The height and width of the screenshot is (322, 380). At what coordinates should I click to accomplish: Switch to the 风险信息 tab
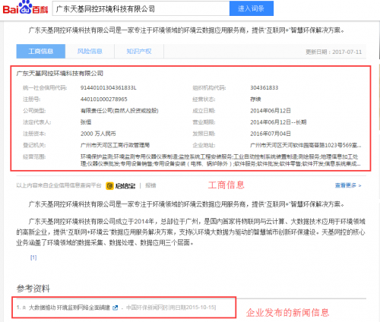90,52
